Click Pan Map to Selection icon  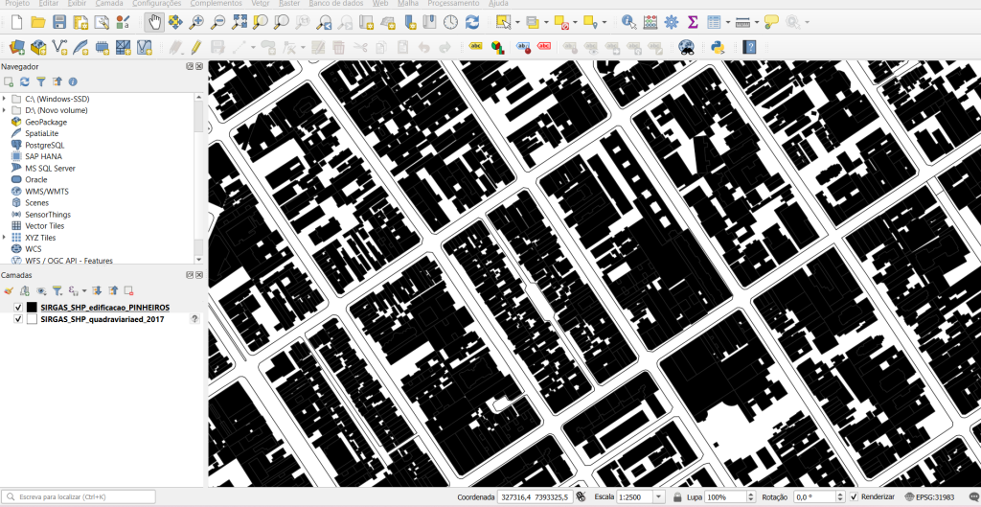click(x=176, y=23)
